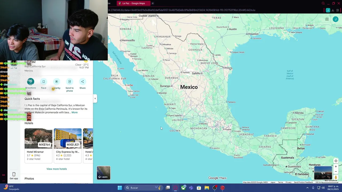Open Microsoft Teams on the taskbar
The image size is (342, 192).
coord(191,188)
